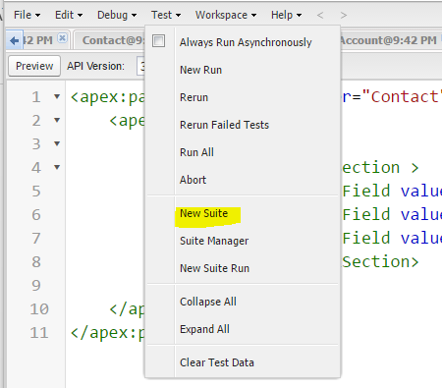The image size is (442, 388).
Task: Open the Debug menu
Action: (117, 15)
